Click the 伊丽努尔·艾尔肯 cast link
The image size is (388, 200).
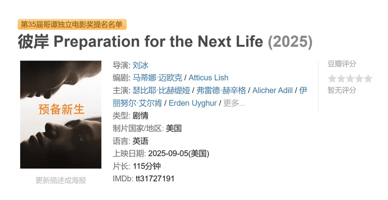coord(137,103)
